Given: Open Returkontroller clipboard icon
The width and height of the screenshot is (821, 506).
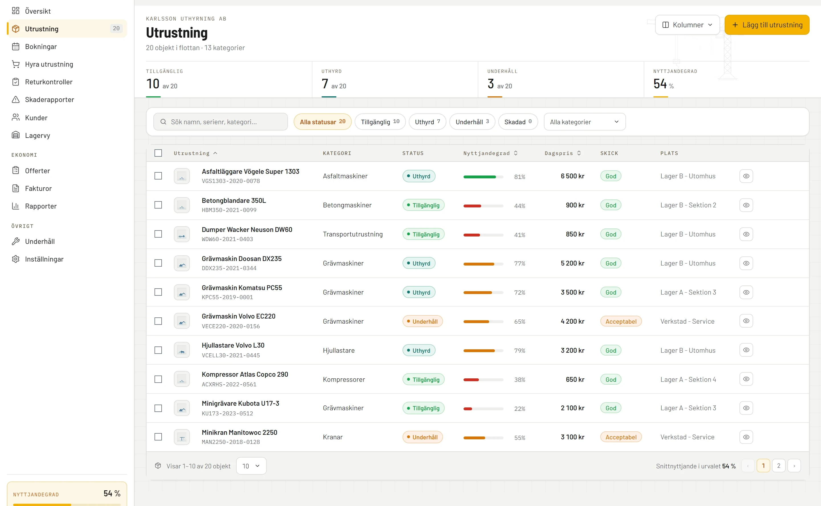Looking at the screenshot, I should (x=16, y=82).
